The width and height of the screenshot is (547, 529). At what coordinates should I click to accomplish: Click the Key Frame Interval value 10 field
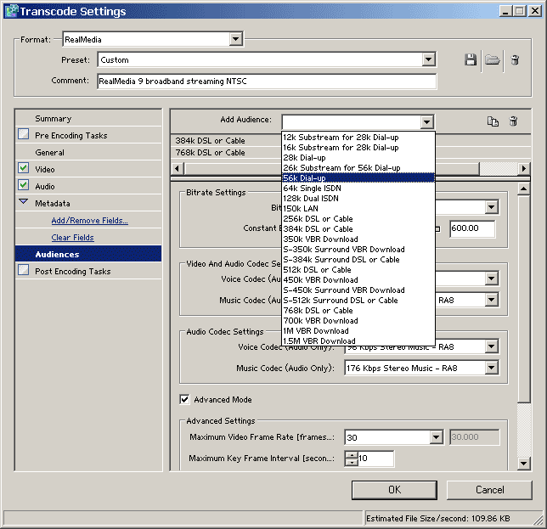375,459
